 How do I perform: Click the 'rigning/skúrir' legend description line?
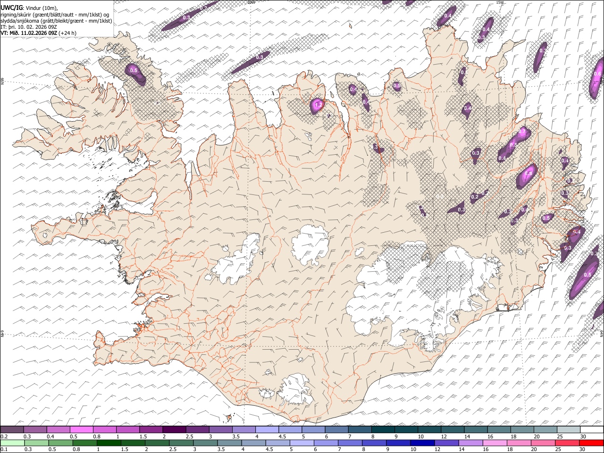55,15
